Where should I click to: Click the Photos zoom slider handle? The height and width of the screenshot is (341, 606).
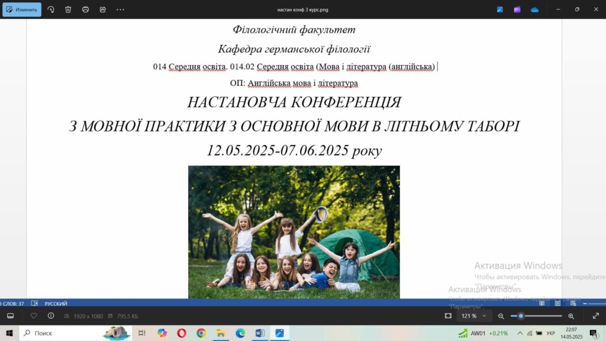[521, 316]
